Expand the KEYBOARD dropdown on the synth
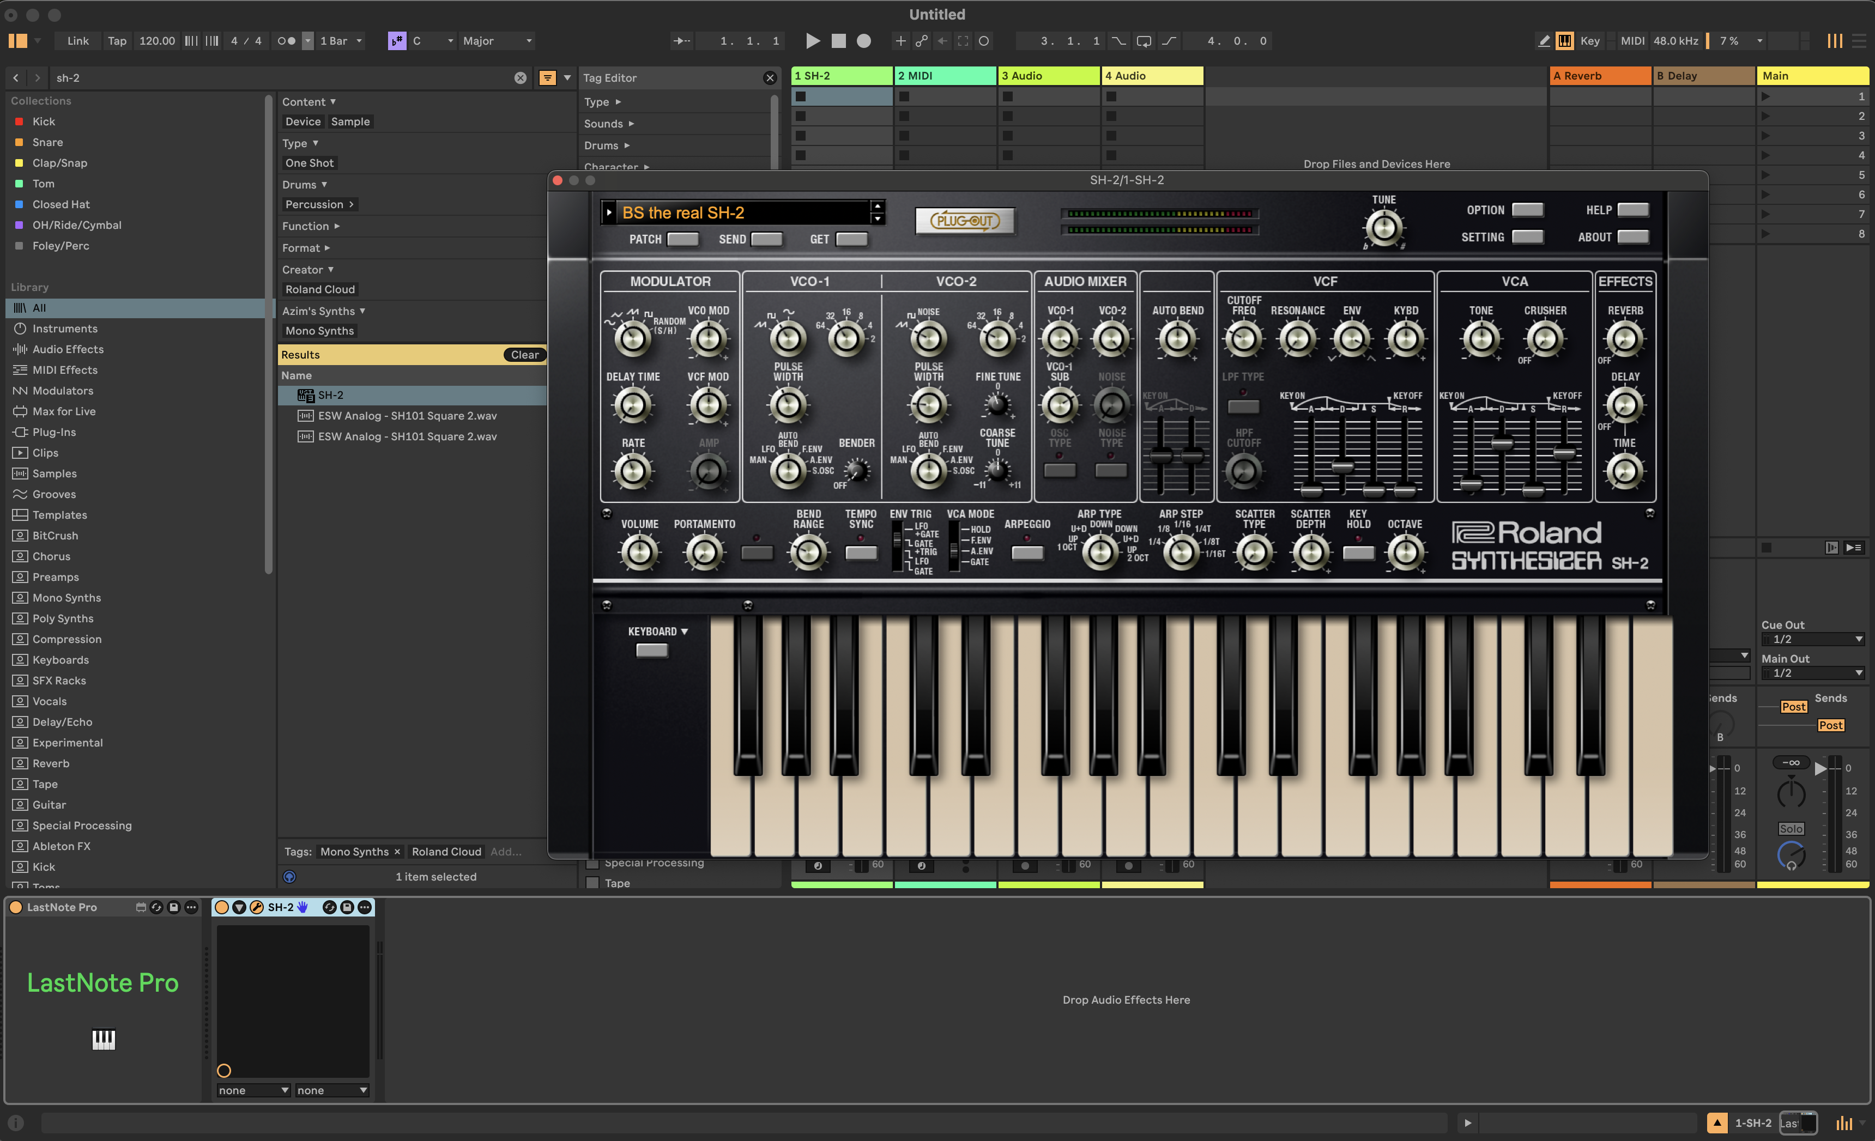 click(x=657, y=632)
